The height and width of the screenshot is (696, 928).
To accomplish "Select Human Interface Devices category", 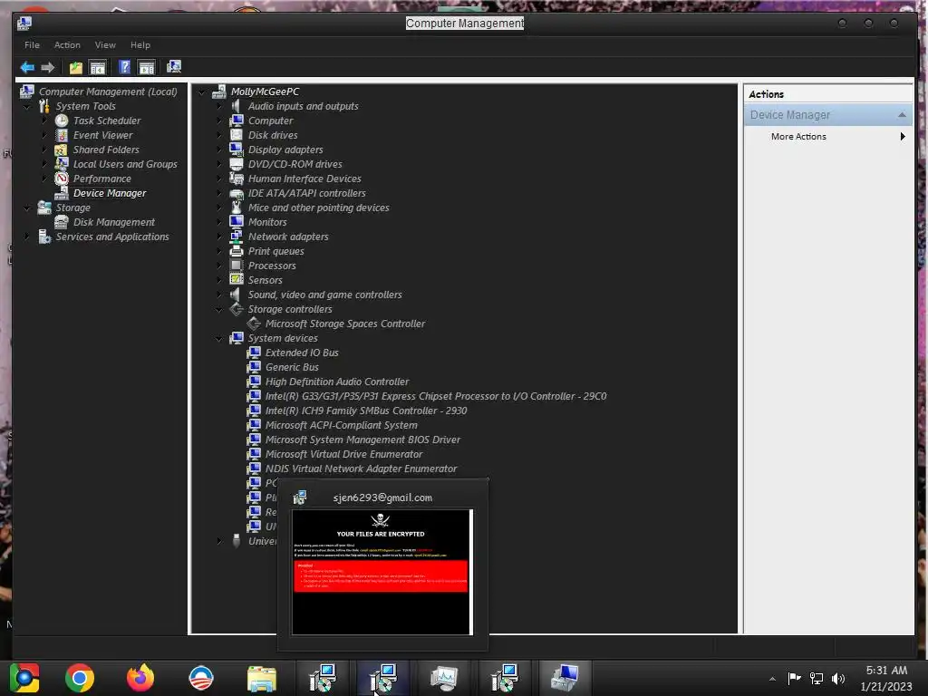I will (304, 179).
